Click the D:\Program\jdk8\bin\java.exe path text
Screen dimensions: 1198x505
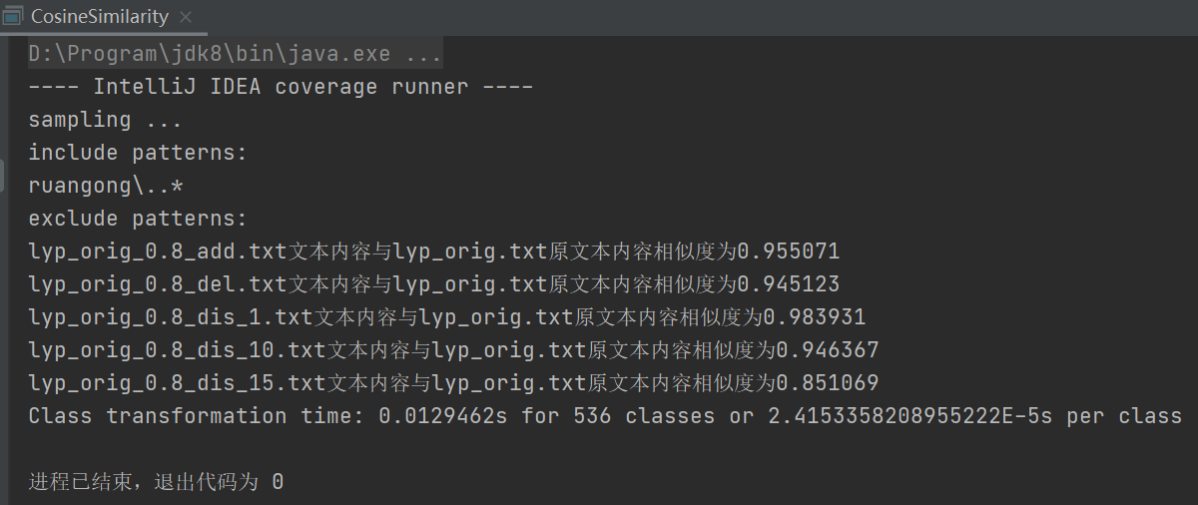210,54
